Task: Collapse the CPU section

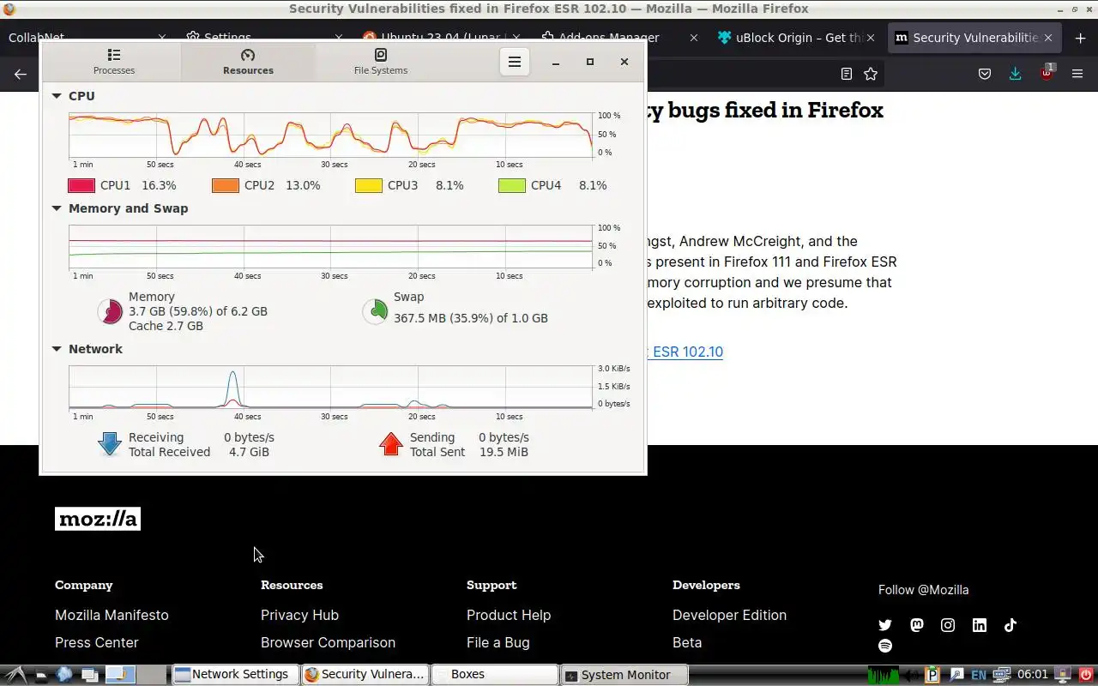Action: point(57,96)
